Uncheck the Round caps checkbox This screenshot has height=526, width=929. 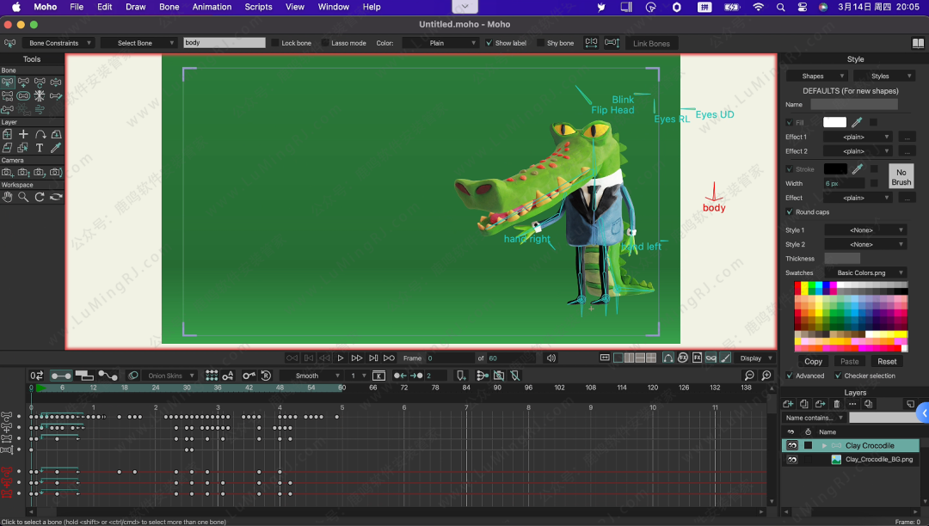pyautogui.click(x=790, y=212)
